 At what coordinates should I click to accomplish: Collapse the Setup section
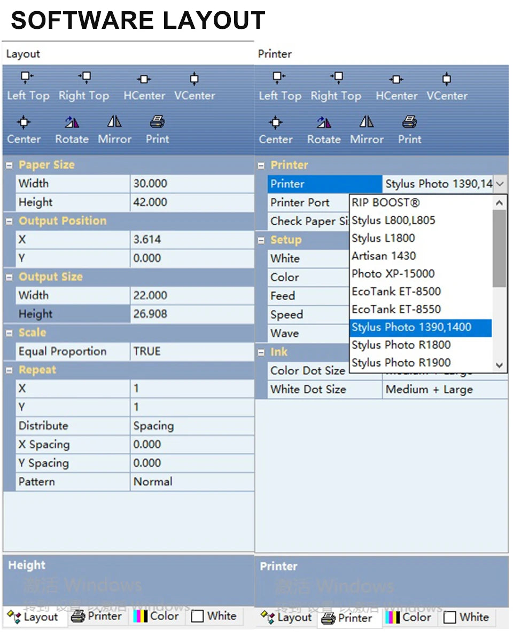point(261,240)
